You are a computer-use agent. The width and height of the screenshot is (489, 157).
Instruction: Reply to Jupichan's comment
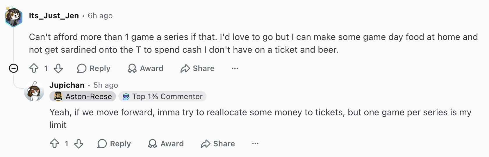pyautogui.click(x=114, y=144)
